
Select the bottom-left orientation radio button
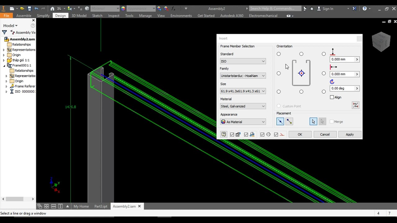(x=279, y=92)
